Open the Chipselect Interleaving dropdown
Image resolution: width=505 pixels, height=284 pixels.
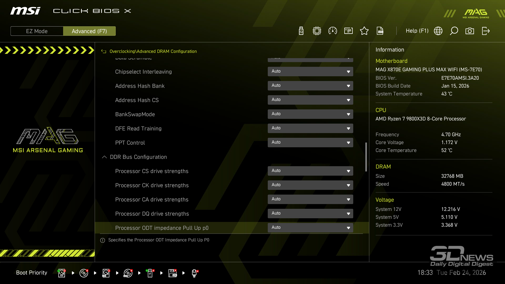click(x=310, y=72)
